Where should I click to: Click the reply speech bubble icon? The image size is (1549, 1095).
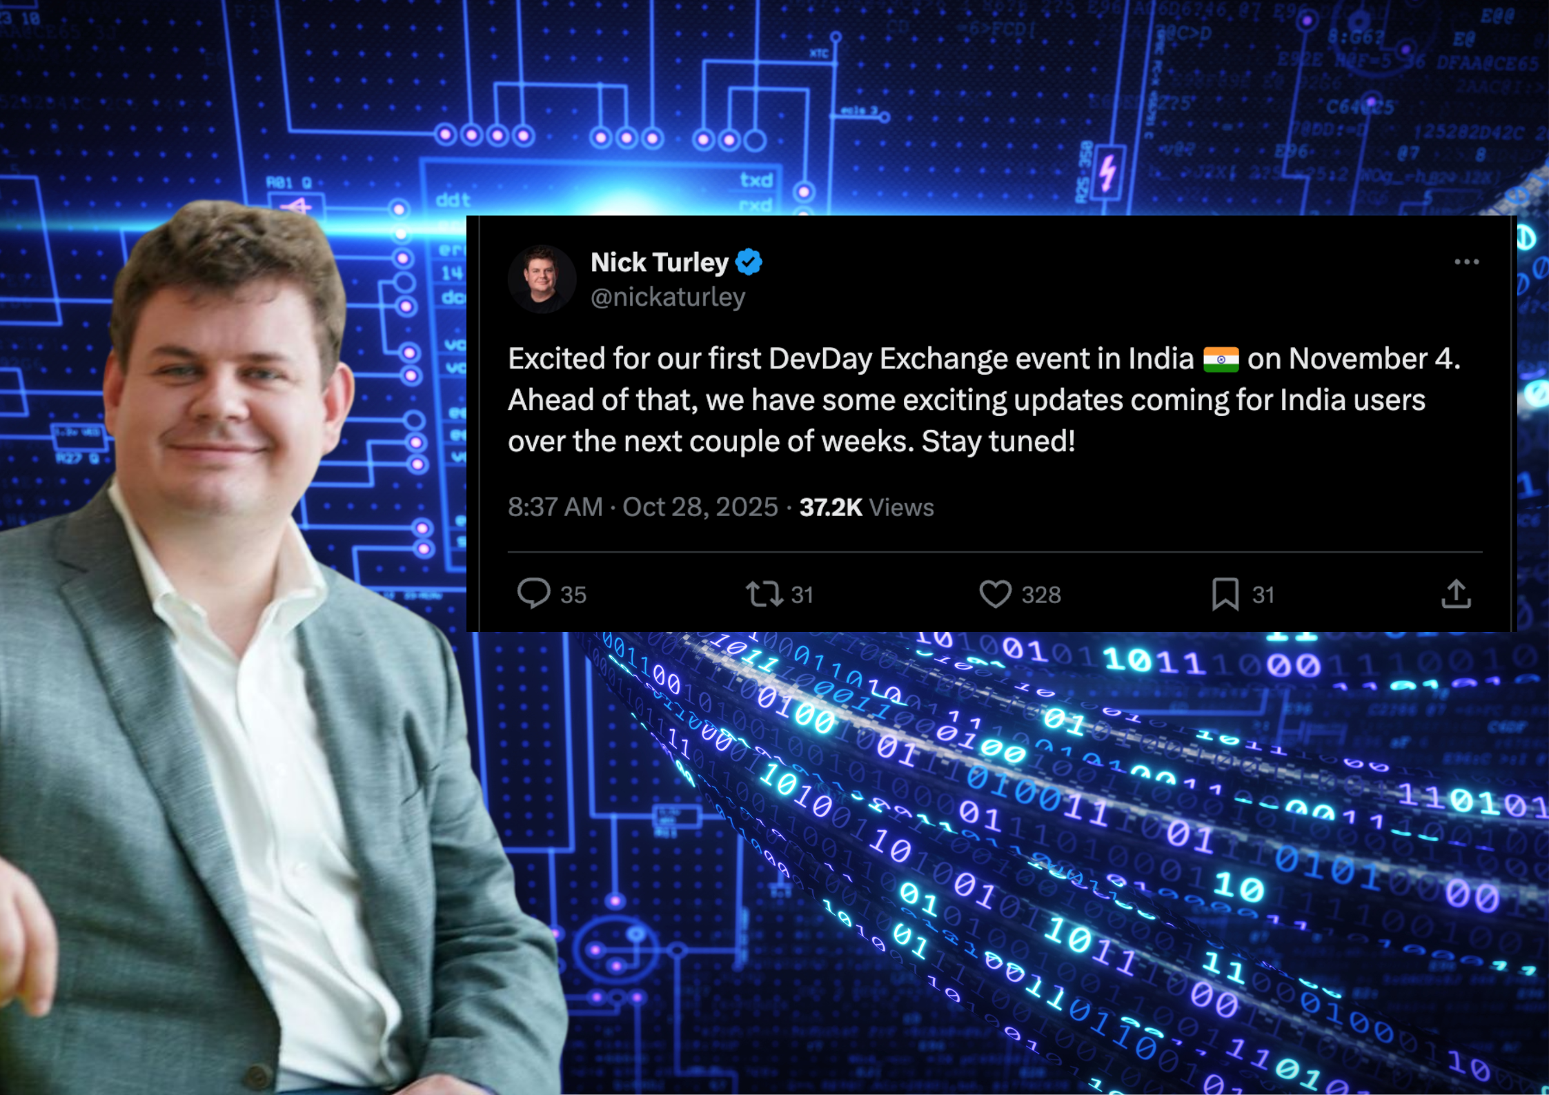533,593
